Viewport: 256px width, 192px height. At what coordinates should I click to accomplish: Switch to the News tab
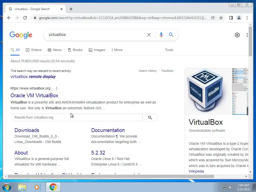pyautogui.click(x=54, y=50)
